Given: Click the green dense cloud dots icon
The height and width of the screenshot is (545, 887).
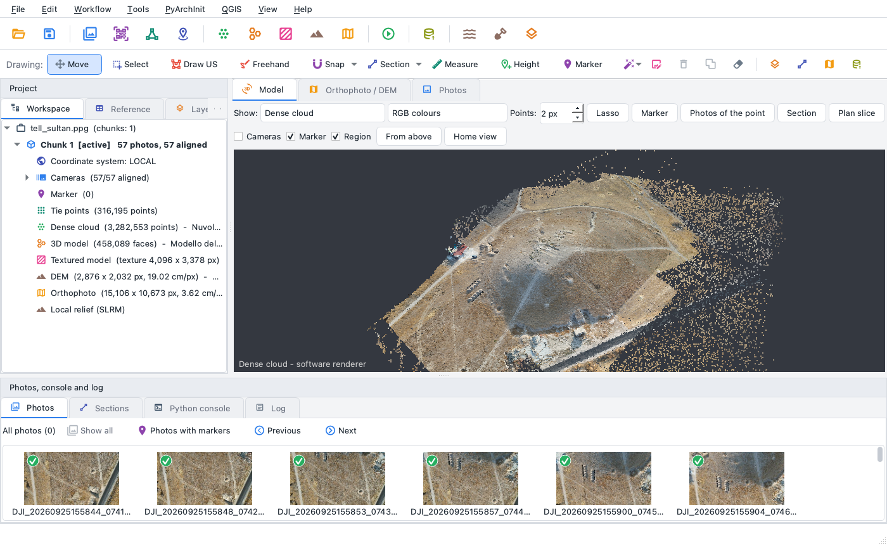Looking at the screenshot, I should (224, 34).
